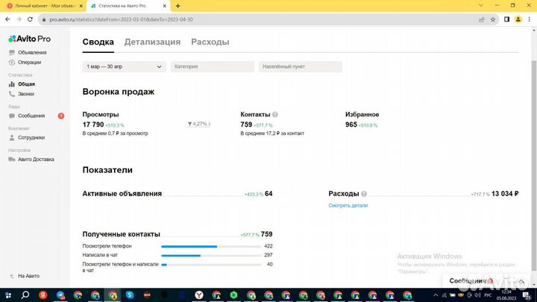Image resolution: width=537 pixels, height=302 pixels.
Task: Open Сотрудники in the sidebar
Action: point(31,138)
